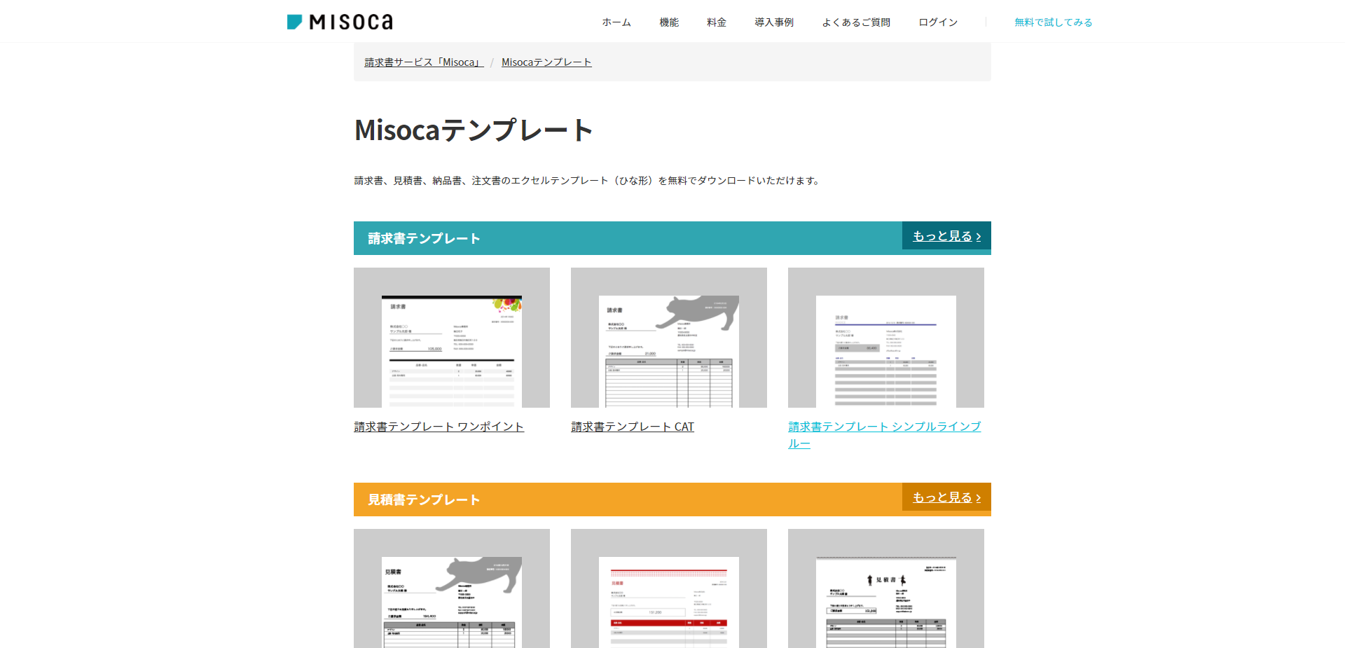1345x648 pixels.
Task: Open the 機能 navigation item
Action: coord(669,22)
